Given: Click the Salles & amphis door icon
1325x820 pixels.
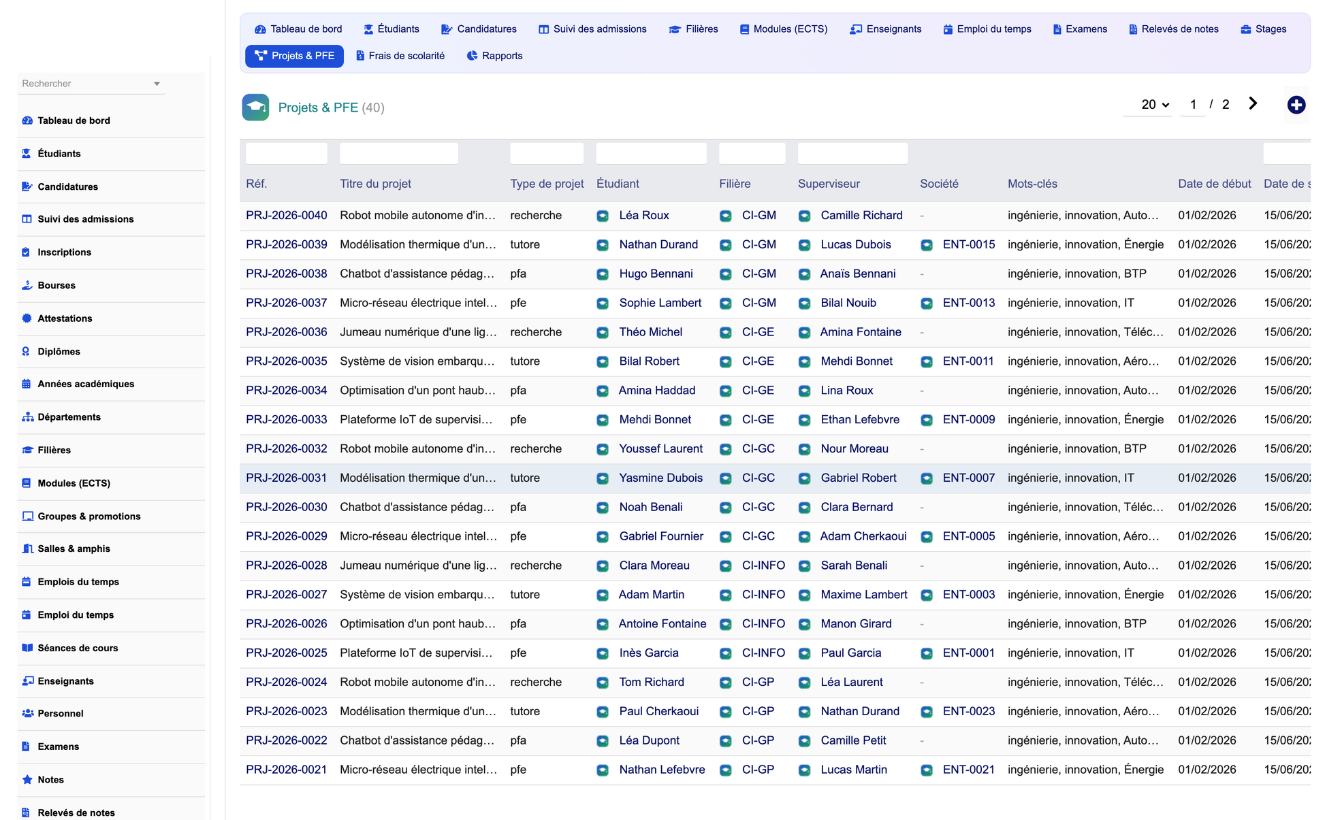Looking at the screenshot, I should (27, 548).
